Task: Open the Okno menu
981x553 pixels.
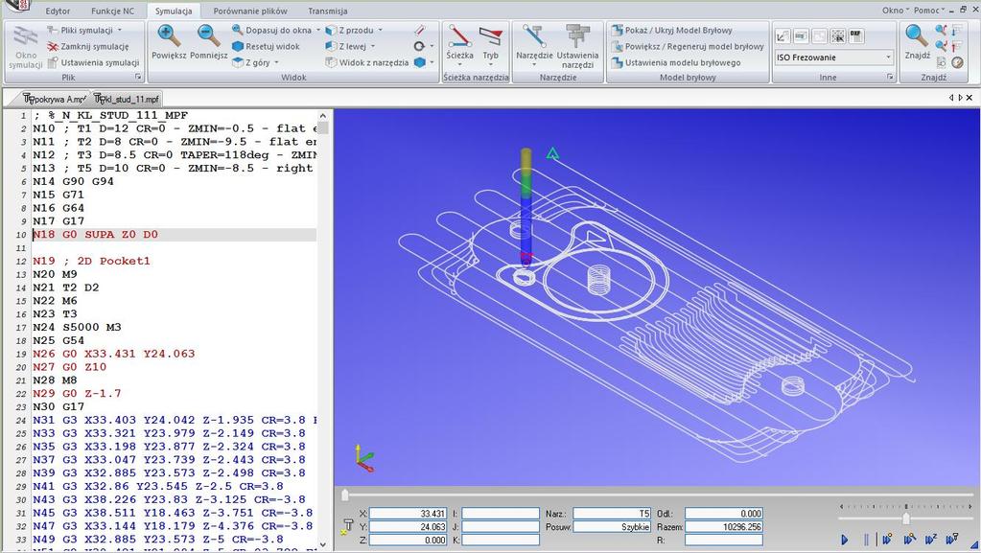Action: (x=894, y=10)
